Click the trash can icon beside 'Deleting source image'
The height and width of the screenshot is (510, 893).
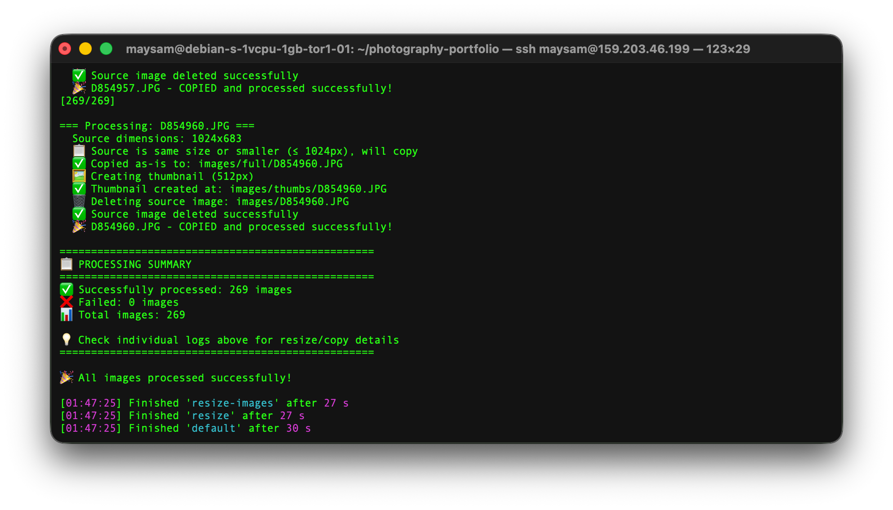coord(79,201)
